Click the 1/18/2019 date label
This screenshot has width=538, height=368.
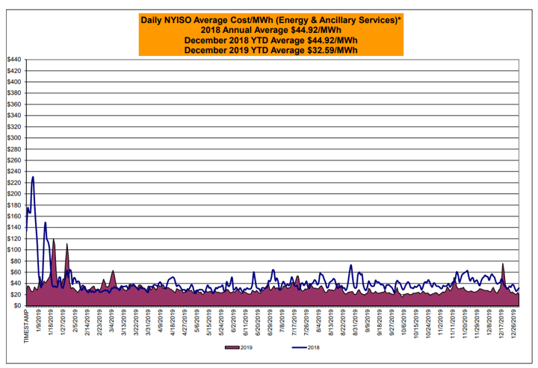(51, 322)
